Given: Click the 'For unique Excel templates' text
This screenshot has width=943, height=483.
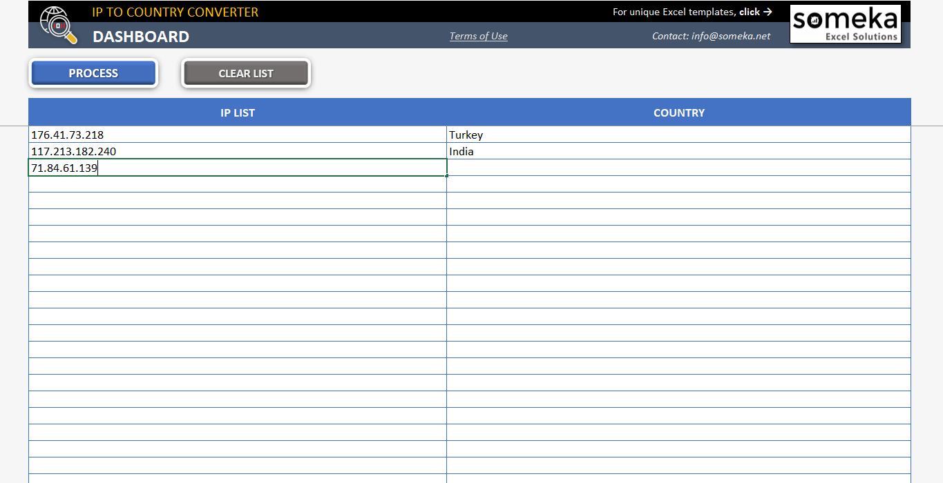Looking at the screenshot, I should (674, 12).
